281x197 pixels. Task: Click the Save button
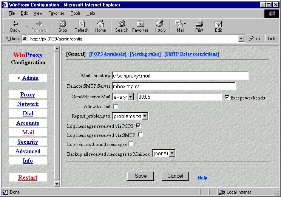(x=140, y=176)
